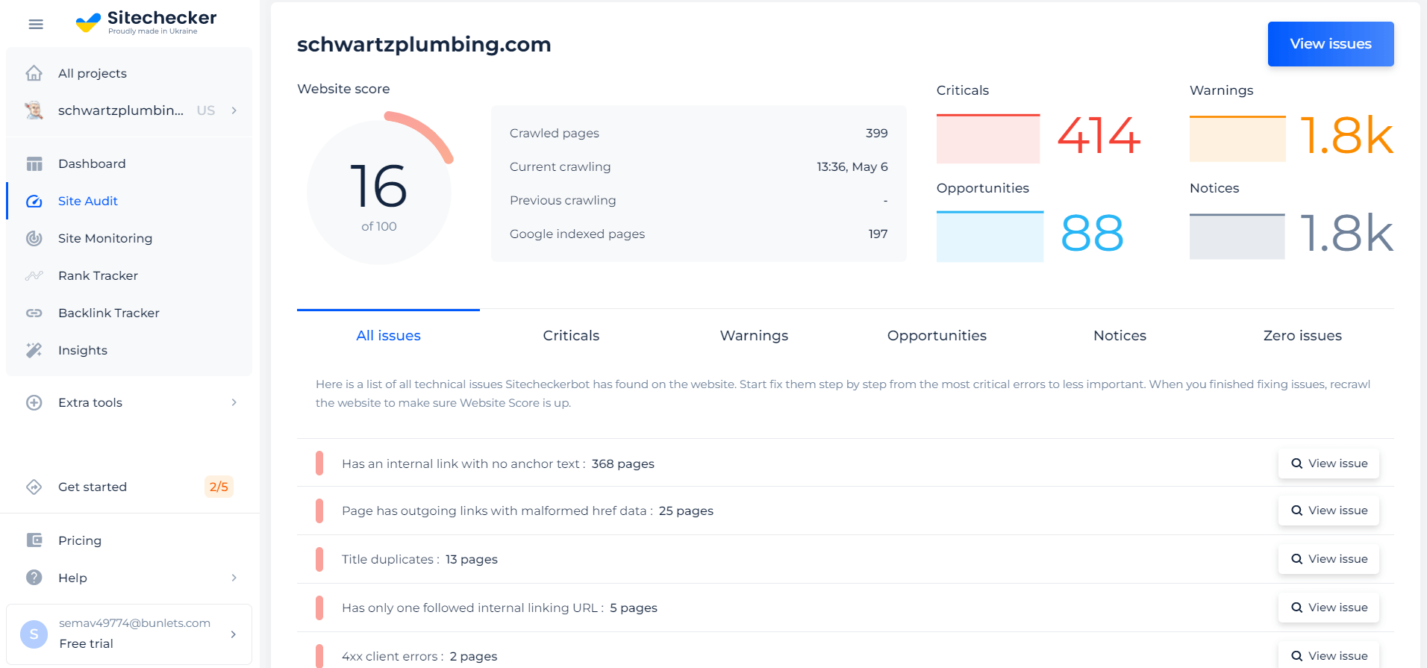Click the Crawled pages 399 value
The height and width of the screenshot is (668, 1427).
click(877, 133)
